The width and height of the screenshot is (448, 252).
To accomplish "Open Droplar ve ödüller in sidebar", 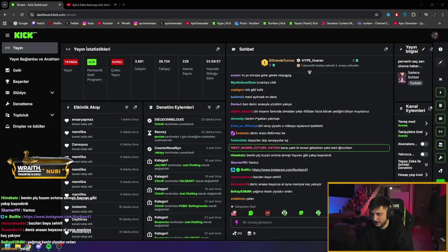I will point(29,126).
